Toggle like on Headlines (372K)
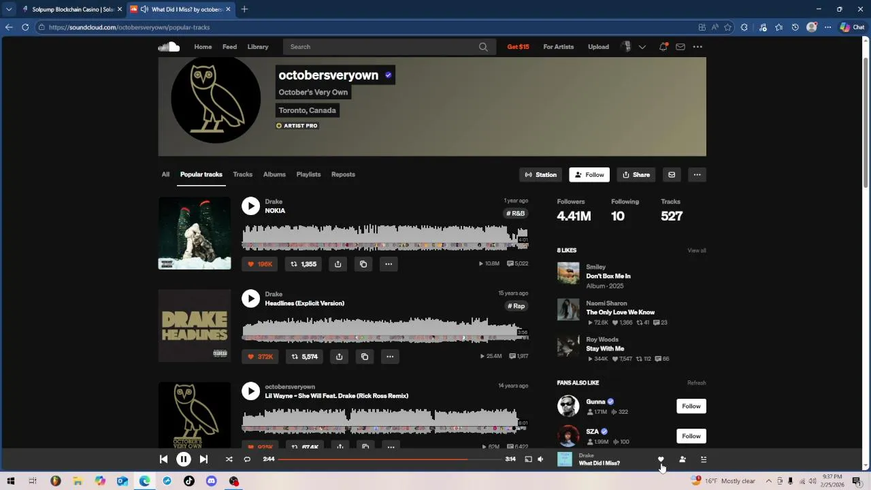871x490 pixels. coord(261,357)
